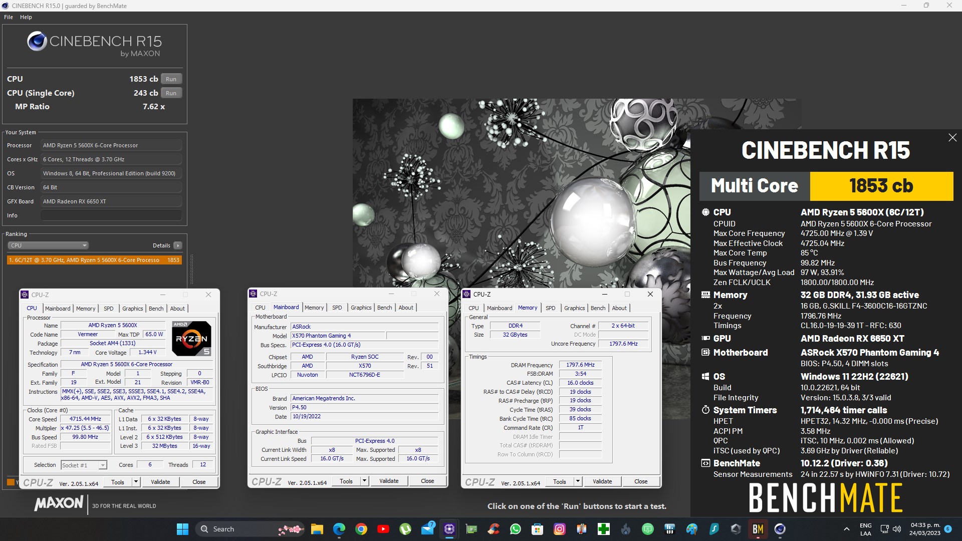This screenshot has height=541, width=962.
Task: Click the ranking panel scrollbar grip
Action: pos(191,269)
